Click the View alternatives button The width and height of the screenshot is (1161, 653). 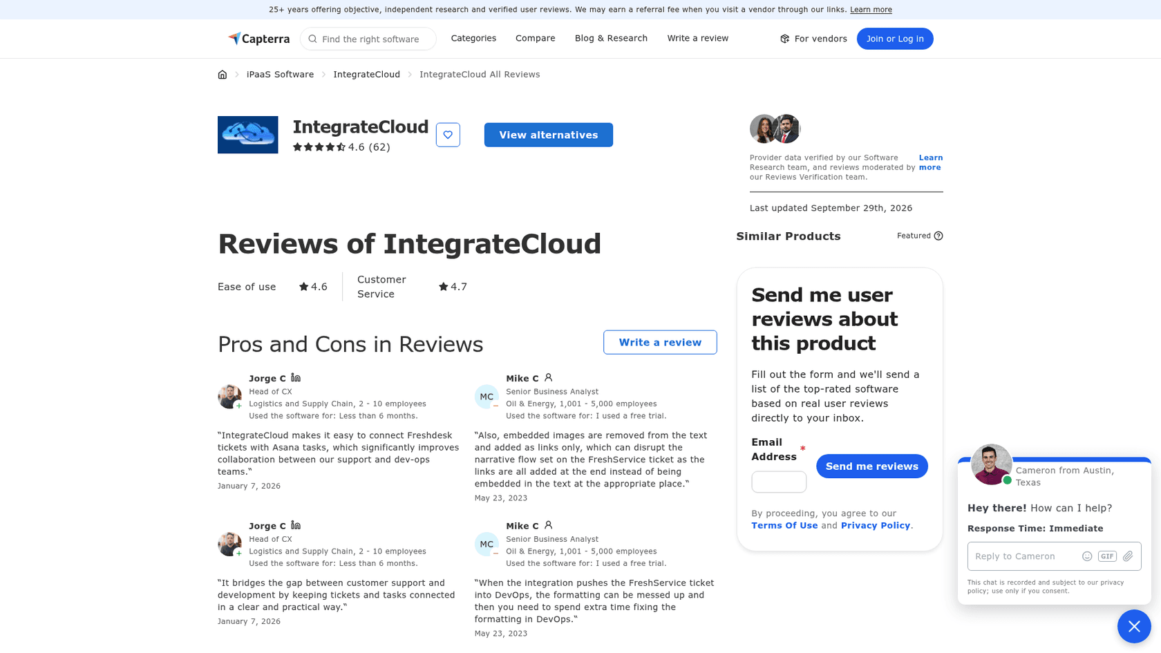[x=548, y=135]
